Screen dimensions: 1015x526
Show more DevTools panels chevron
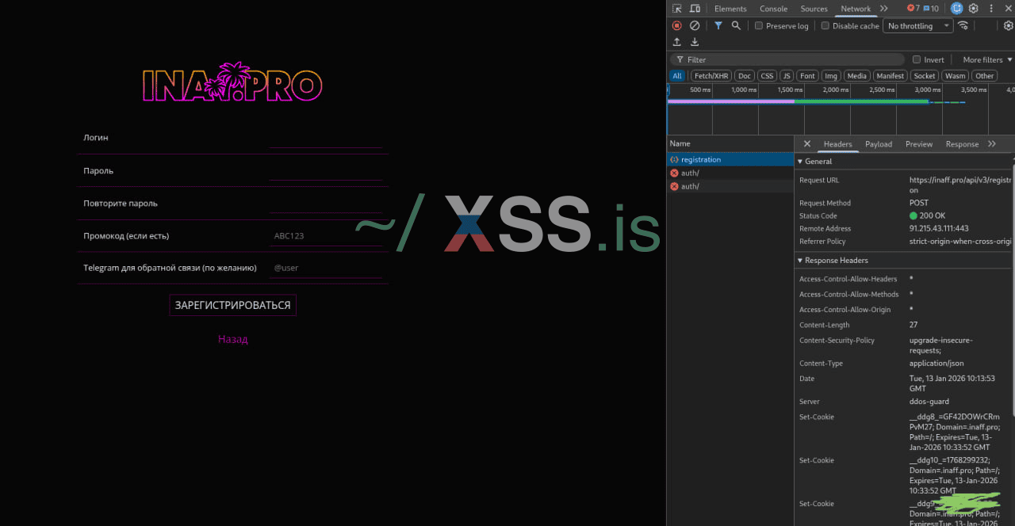884,9
